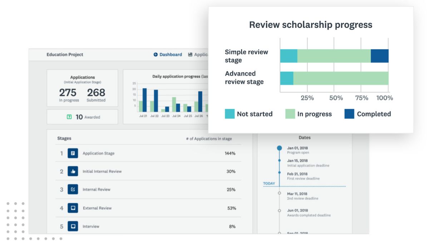Select the Interview stage screen icon
This screenshot has height=241, width=429.
(x=73, y=226)
